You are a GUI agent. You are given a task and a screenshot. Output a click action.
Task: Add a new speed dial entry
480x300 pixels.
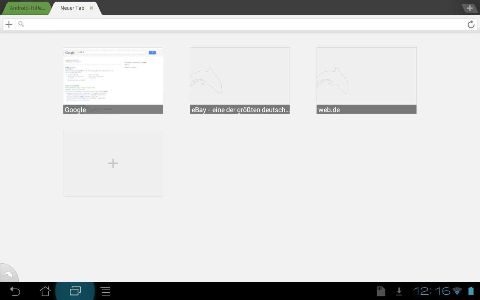(x=113, y=163)
